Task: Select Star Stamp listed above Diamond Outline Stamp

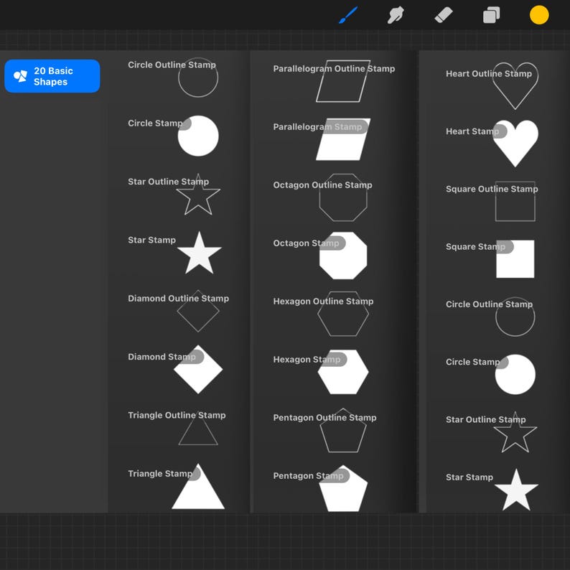Action: pos(176,253)
